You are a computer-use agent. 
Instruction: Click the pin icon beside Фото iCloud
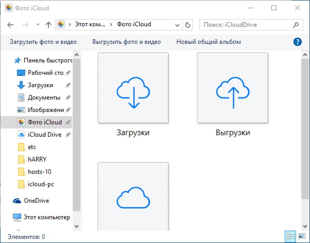click(68, 122)
